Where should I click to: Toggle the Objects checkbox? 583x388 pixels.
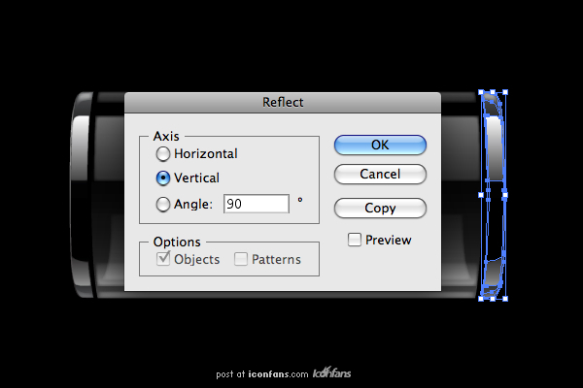pyautogui.click(x=163, y=258)
